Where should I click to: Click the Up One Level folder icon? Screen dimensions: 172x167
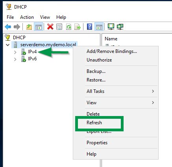click(x=29, y=27)
